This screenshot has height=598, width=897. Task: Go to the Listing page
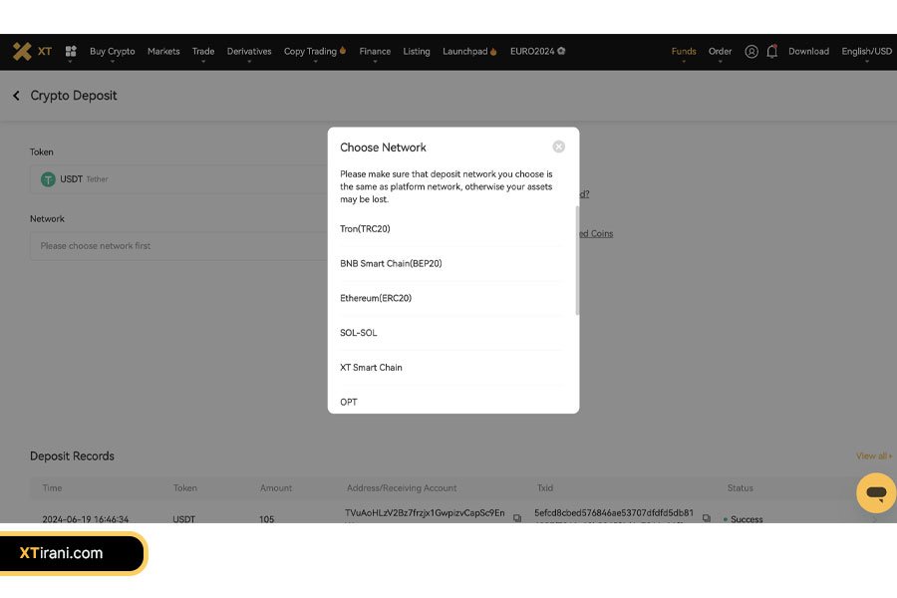pos(417,52)
